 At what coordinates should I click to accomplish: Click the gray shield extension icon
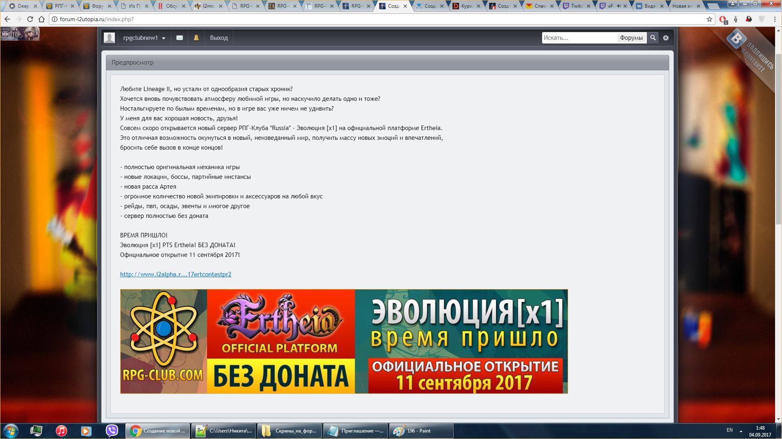(x=762, y=19)
